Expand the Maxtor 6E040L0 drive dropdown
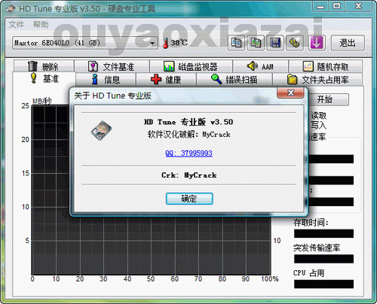This screenshot has height=304, width=377. point(152,43)
